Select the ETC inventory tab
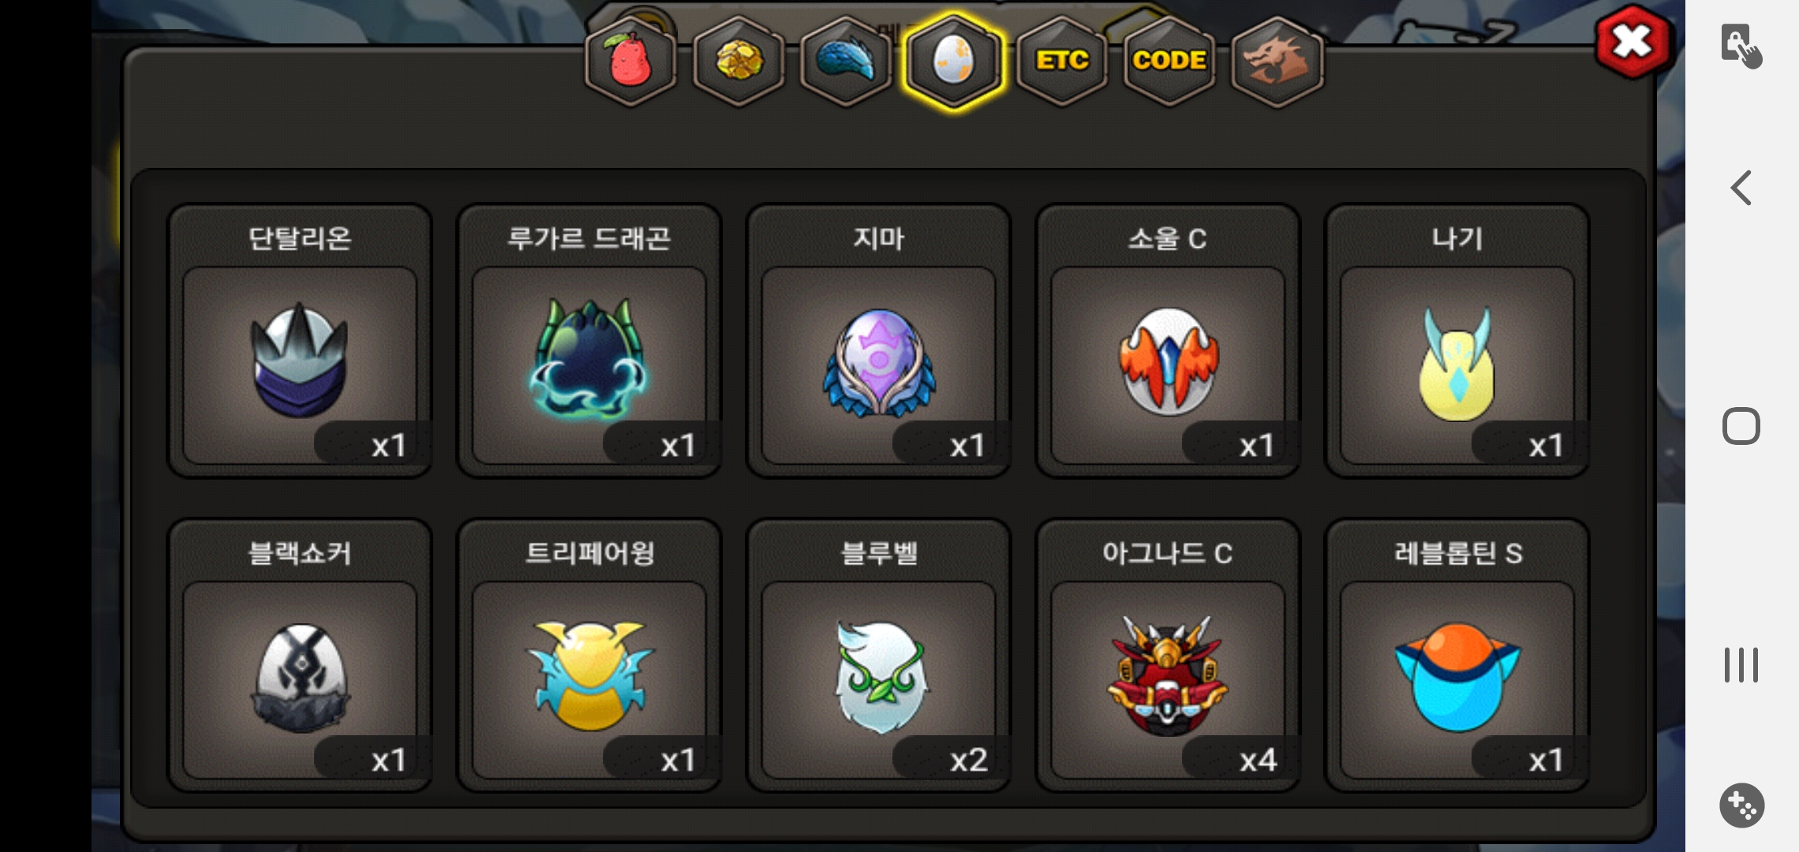 point(1062,62)
